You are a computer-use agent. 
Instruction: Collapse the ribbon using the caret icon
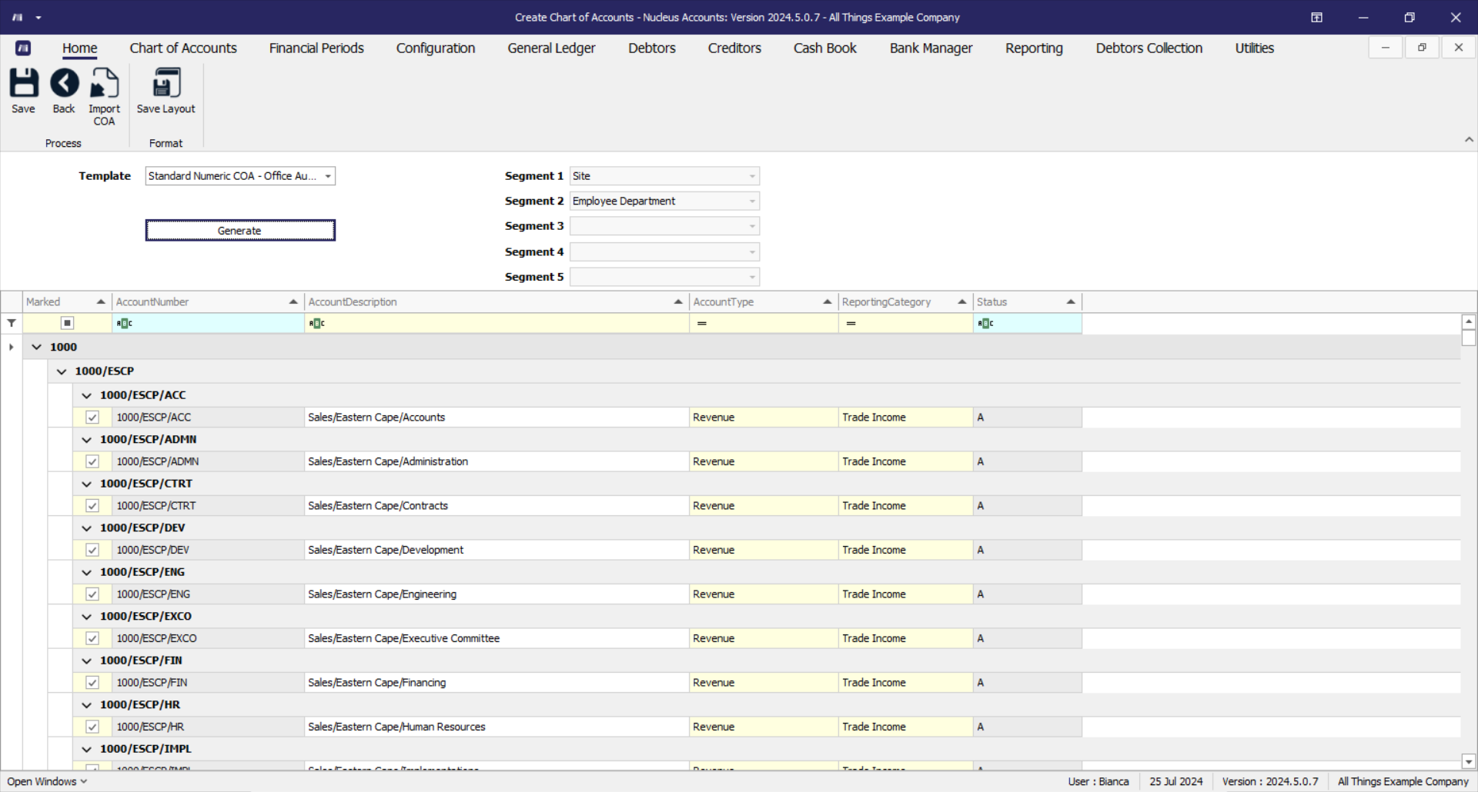tap(1469, 140)
